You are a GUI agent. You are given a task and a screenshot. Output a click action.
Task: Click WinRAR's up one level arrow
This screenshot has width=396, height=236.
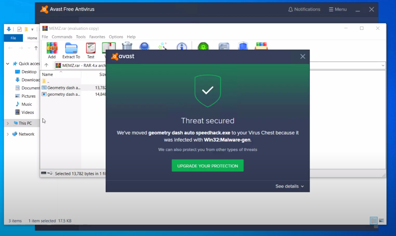(x=46, y=65)
